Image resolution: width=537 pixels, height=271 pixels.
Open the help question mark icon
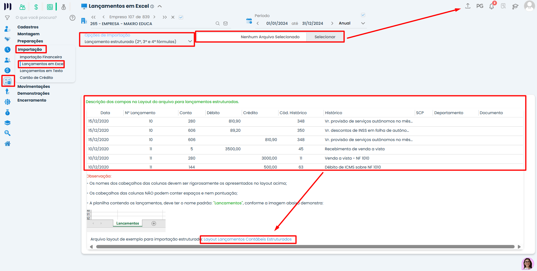(x=72, y=18)
